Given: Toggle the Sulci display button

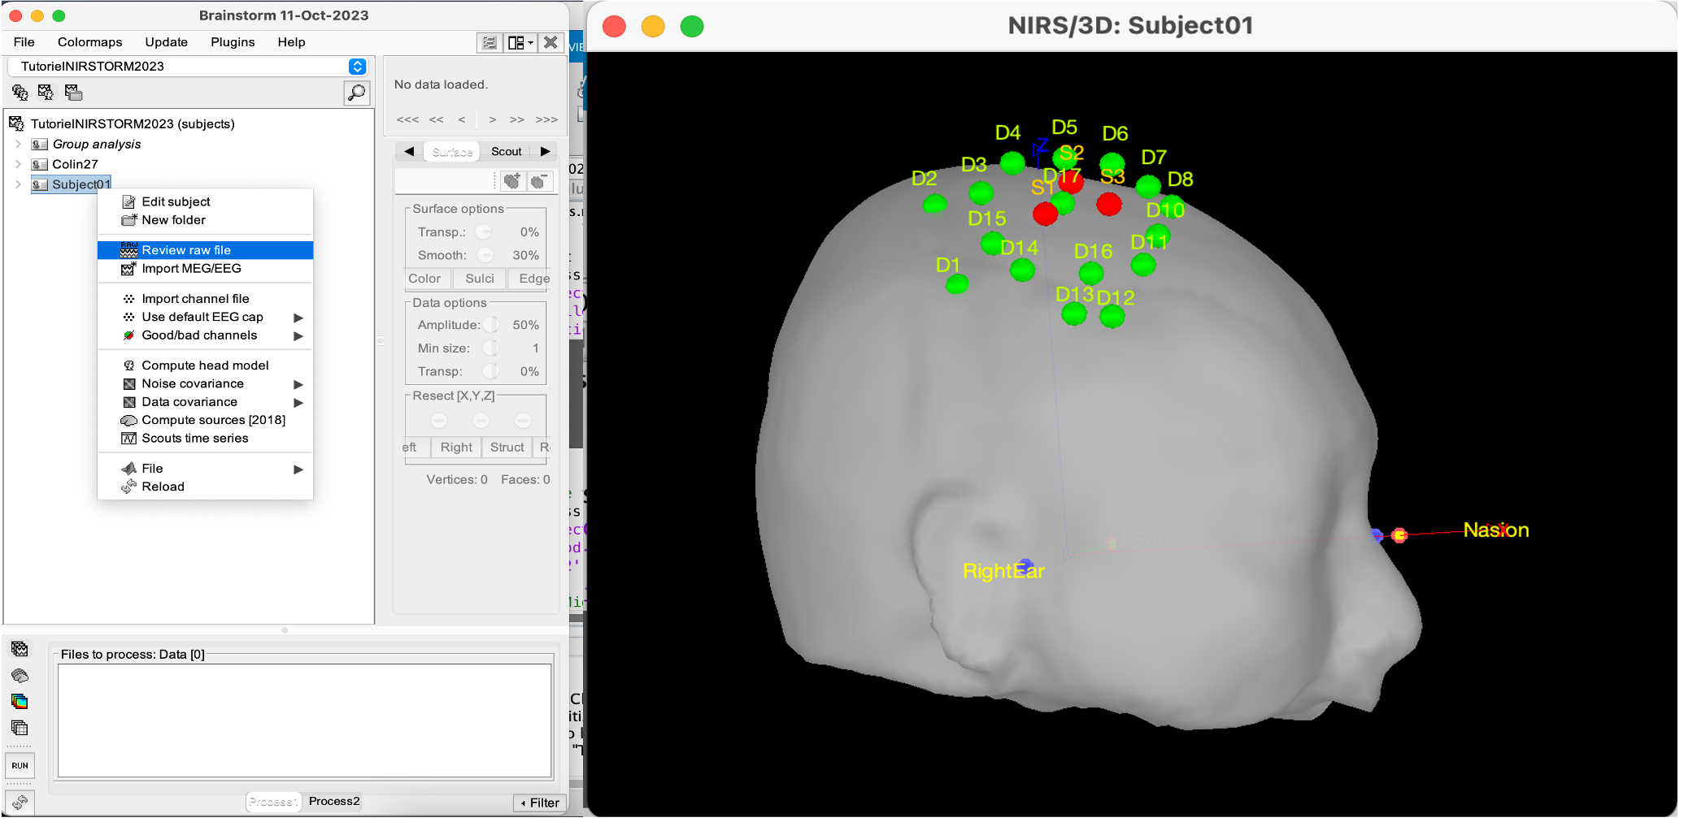Looking at the screenshot, I should coord(480,279).
